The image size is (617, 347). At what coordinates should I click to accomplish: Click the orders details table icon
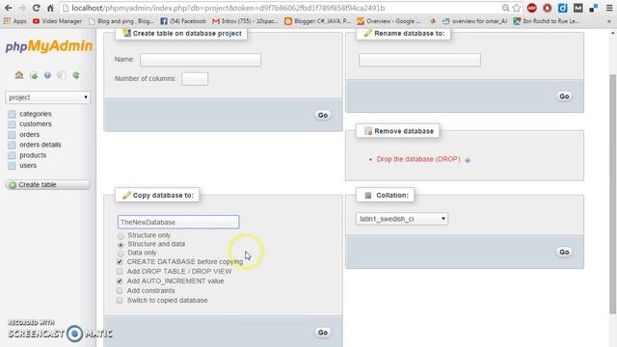tap(12, 146)
